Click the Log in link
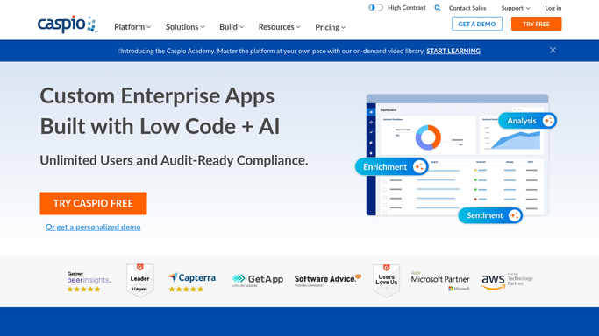The width and height of the screenshot is (599, 336). pyautogui.click(x=553, y=8)
